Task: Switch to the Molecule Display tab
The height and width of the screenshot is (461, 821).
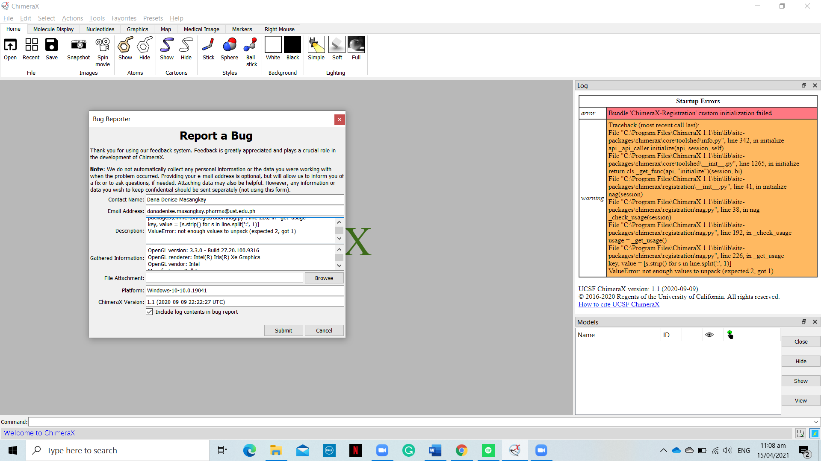Action: 53,29
